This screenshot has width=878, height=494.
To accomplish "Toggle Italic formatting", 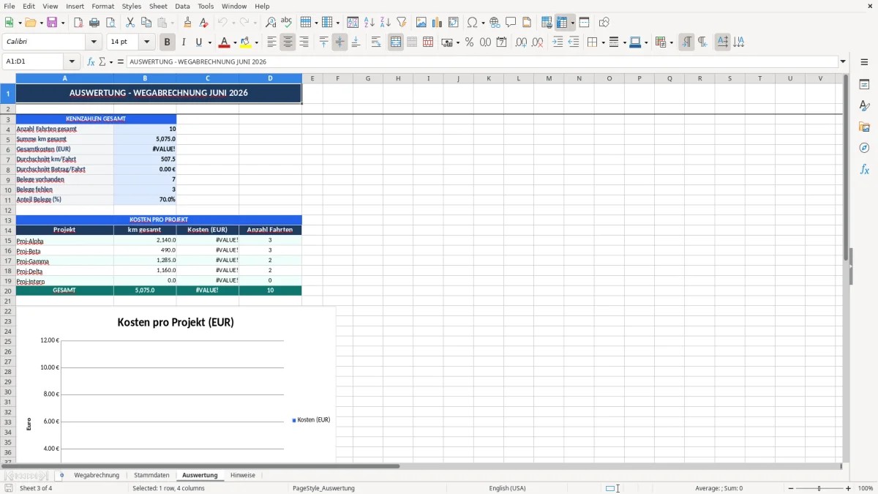I will (x=183, y=42).
